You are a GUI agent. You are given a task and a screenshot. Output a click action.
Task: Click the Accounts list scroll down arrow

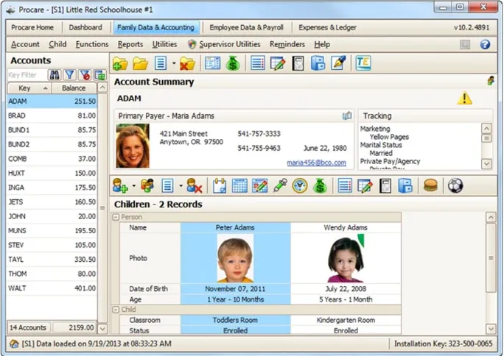[x=102, y=329]
